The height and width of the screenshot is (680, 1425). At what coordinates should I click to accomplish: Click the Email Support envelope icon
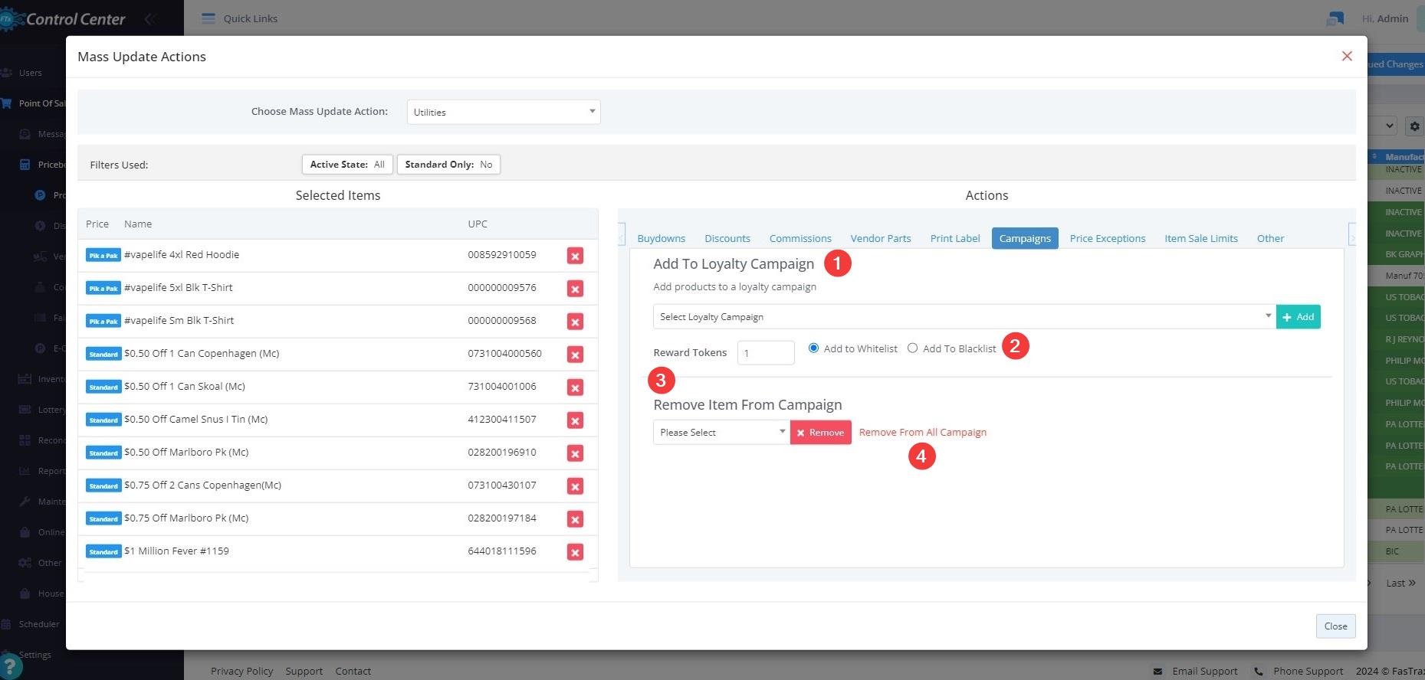pyautogui.click(x=1157, y=672)
